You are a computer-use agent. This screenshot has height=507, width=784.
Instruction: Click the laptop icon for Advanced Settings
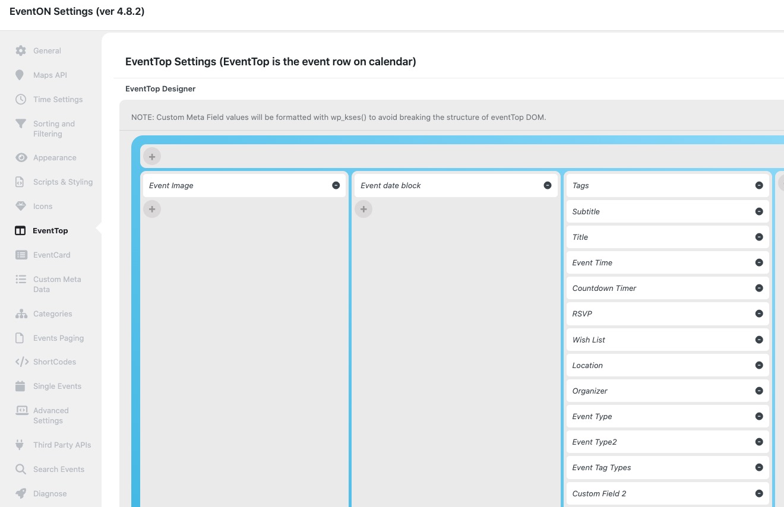[21, 410]
